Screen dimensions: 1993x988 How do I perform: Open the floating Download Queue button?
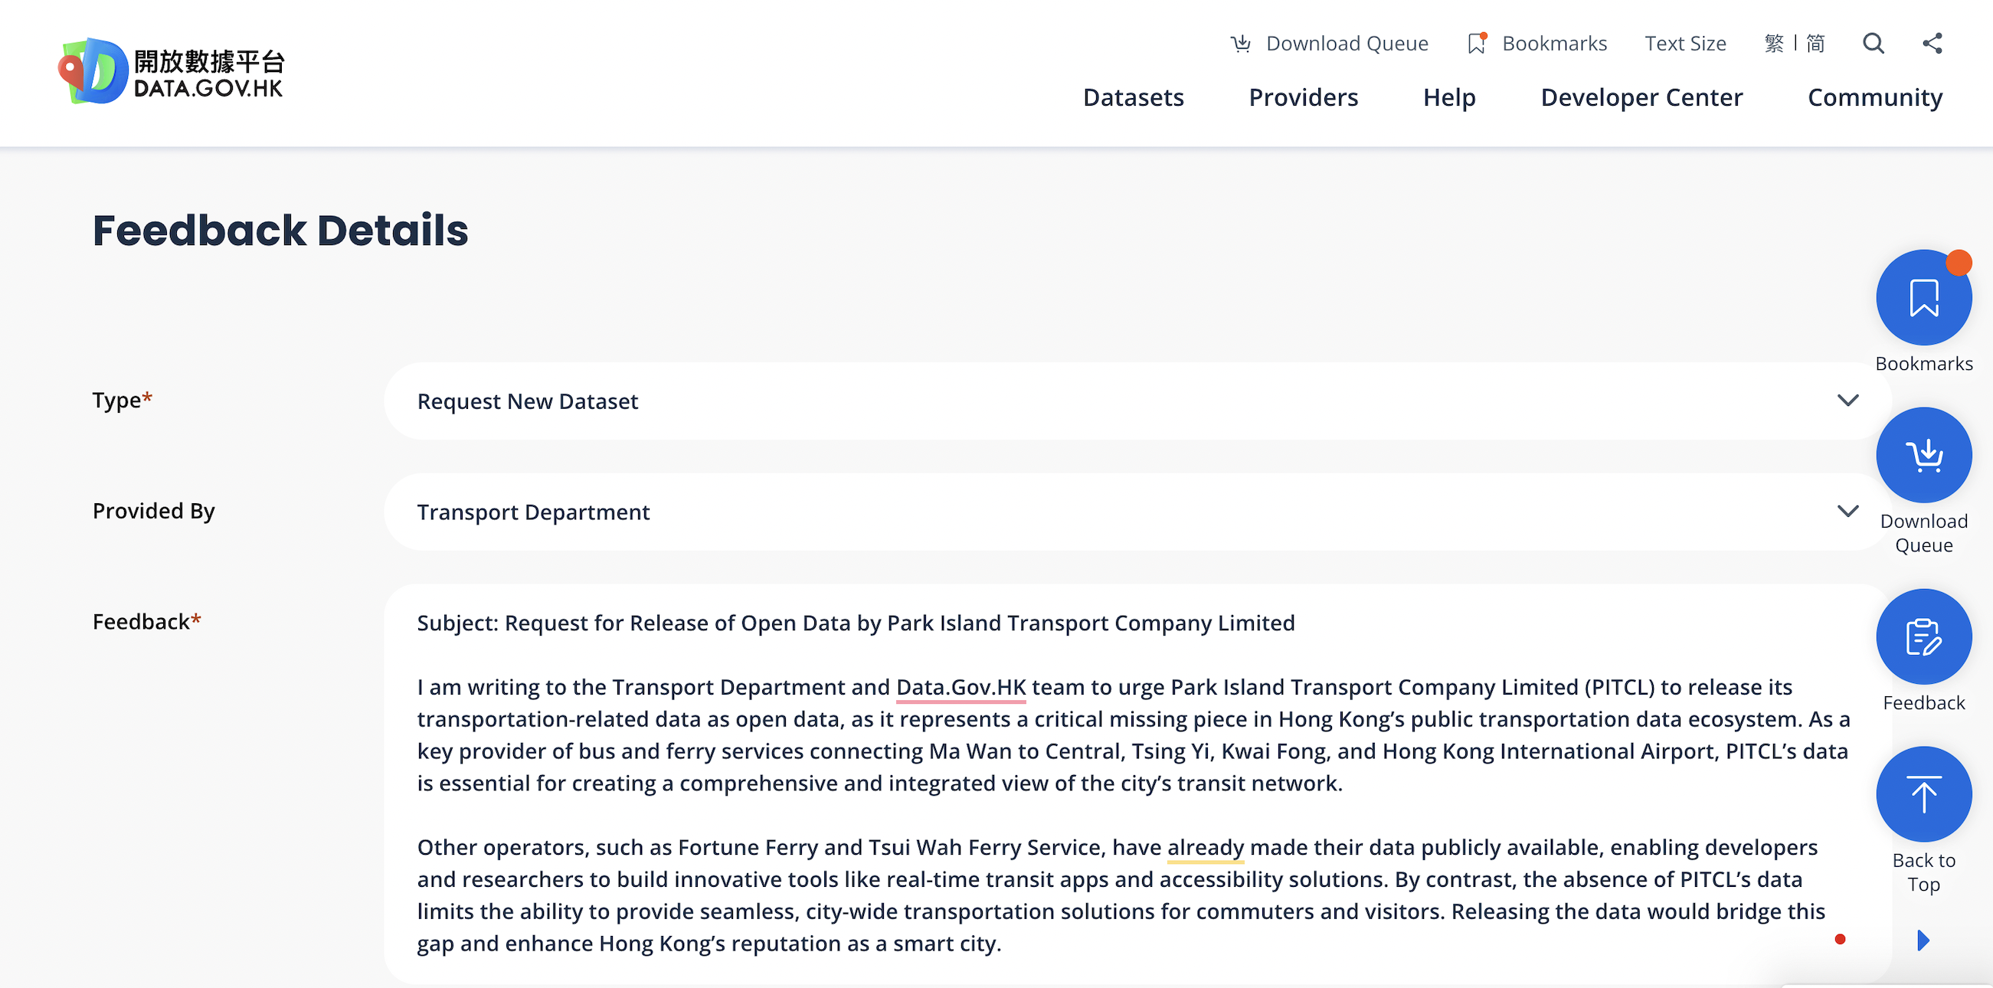click(1923, 456)
